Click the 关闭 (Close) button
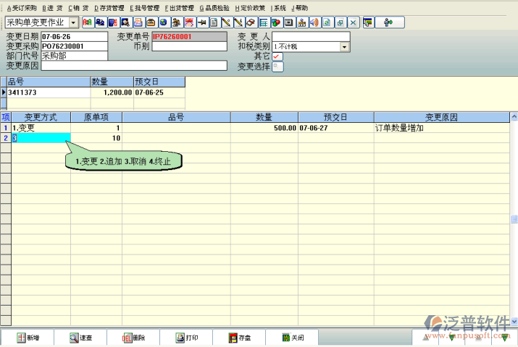 pos(286,338)
